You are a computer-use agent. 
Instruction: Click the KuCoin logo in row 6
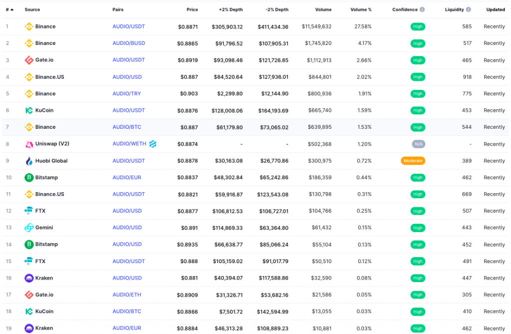(29, 110)
